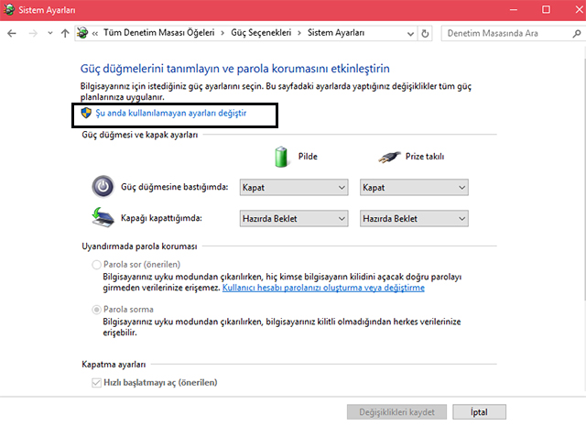Click Şu anda kullanılamayan ayarları değiştir link
Image resolution: width=586 pixels, height=426 pixels.
click(x=171, y=113)
